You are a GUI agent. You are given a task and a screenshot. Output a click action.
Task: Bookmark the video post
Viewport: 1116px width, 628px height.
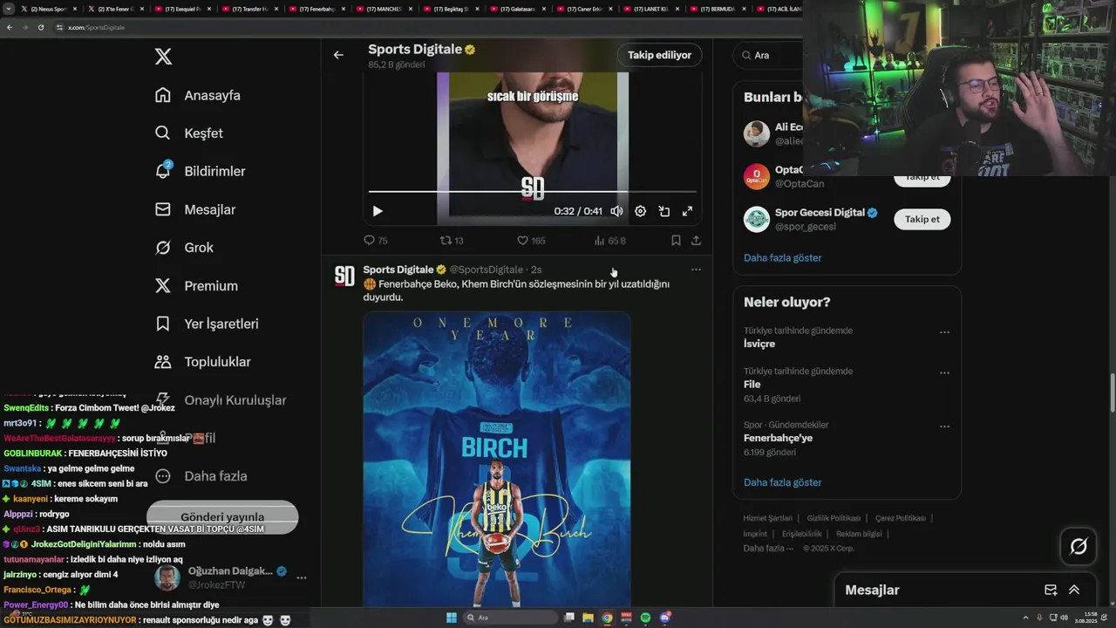pos(676,241)
